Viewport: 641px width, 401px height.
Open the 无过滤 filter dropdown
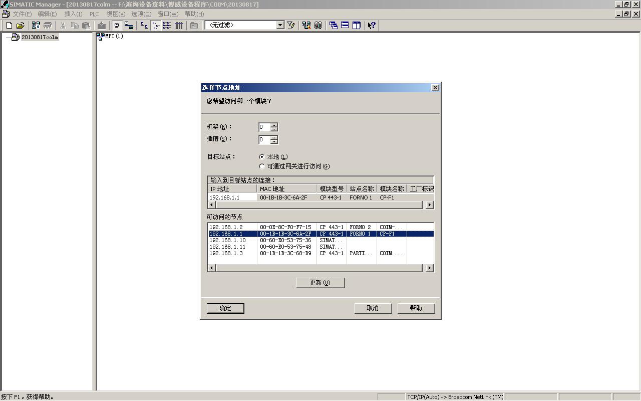tap(280, 25)
